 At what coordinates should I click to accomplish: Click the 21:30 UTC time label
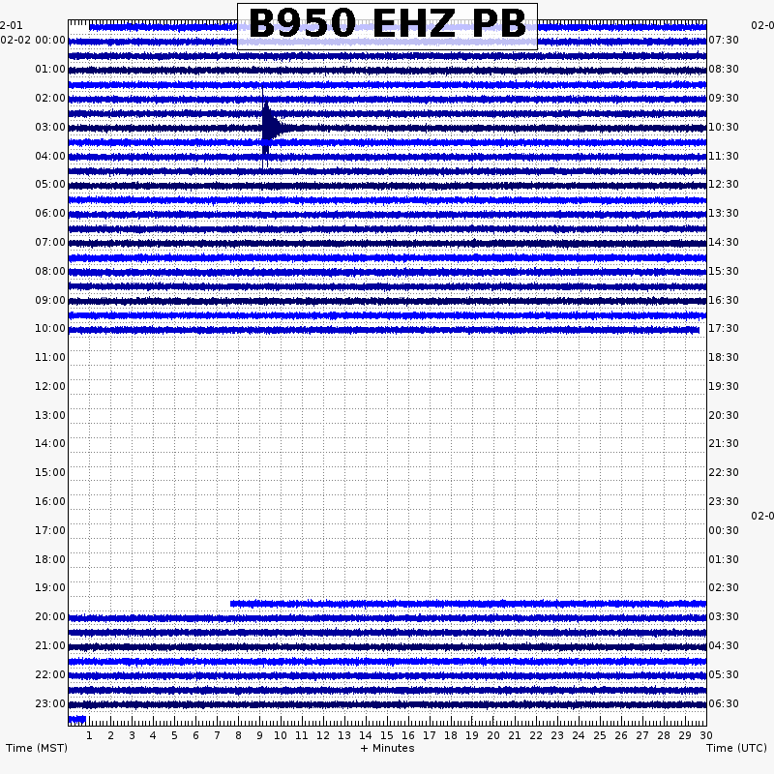click(x=724, y=444)
